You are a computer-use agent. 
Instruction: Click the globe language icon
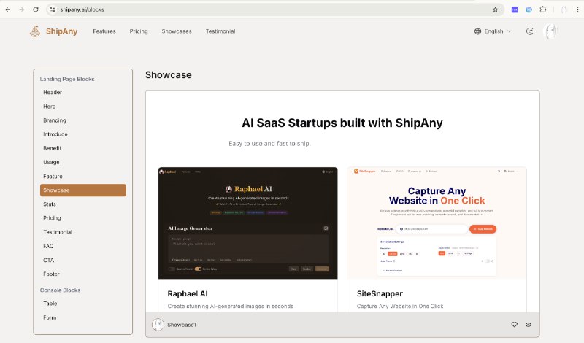click(478, 31)
